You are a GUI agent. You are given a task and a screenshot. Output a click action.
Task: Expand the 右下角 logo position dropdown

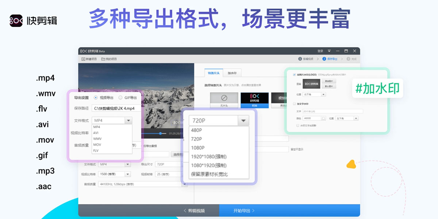(x=323, y=95)
